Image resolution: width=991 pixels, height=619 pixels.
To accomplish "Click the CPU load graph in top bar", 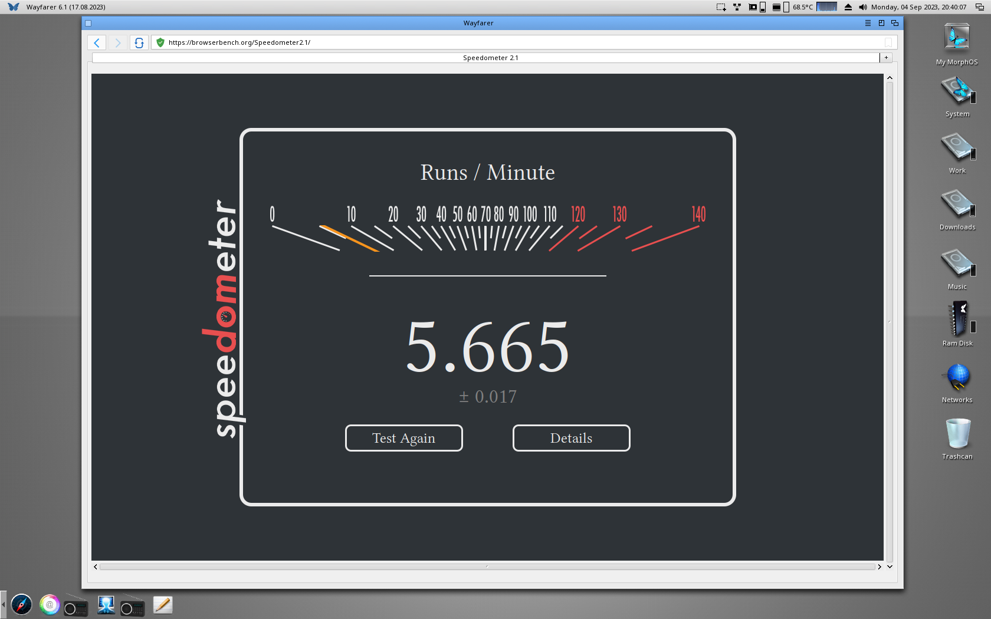I will (827, 7).
